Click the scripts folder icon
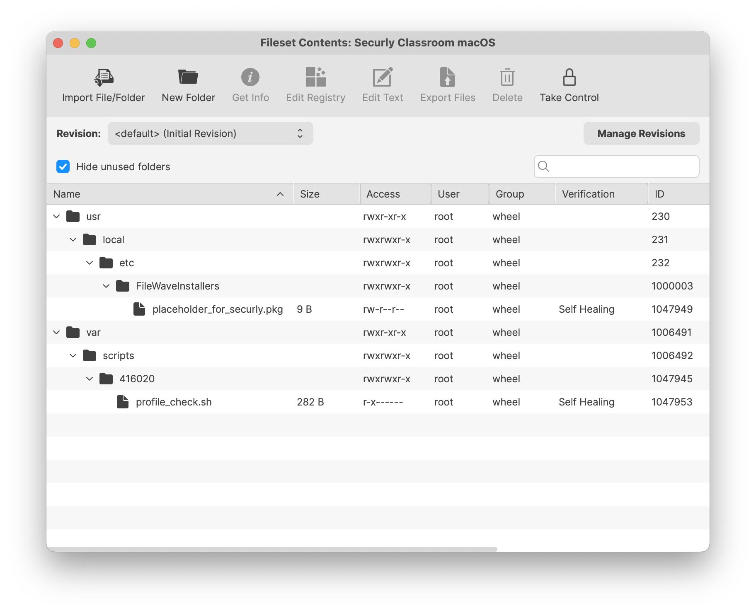The width and height of the screenshot is (756, 613). (x=90, y=355)
